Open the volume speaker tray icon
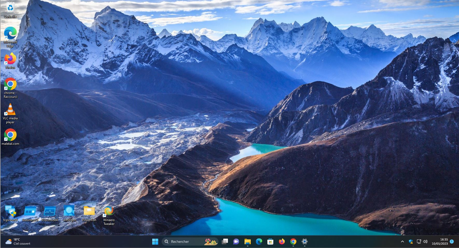The width and height of the screenshot is (459, 248). coord(425,242)
